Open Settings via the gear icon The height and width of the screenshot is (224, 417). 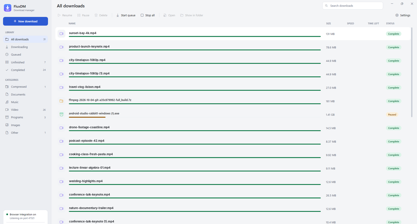403,15
